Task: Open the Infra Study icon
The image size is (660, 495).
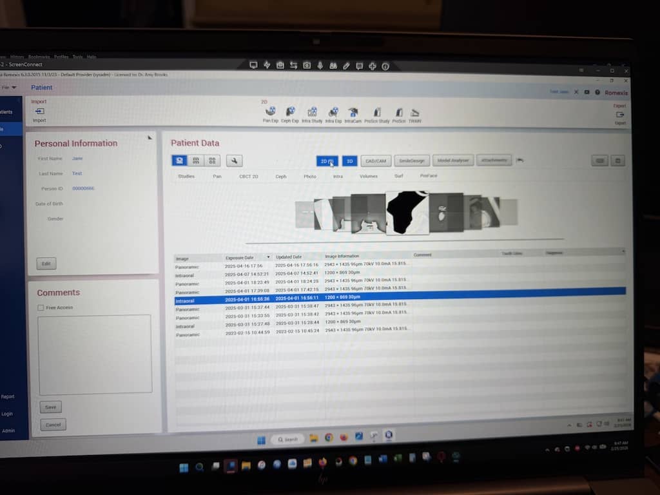Action: 312,112
